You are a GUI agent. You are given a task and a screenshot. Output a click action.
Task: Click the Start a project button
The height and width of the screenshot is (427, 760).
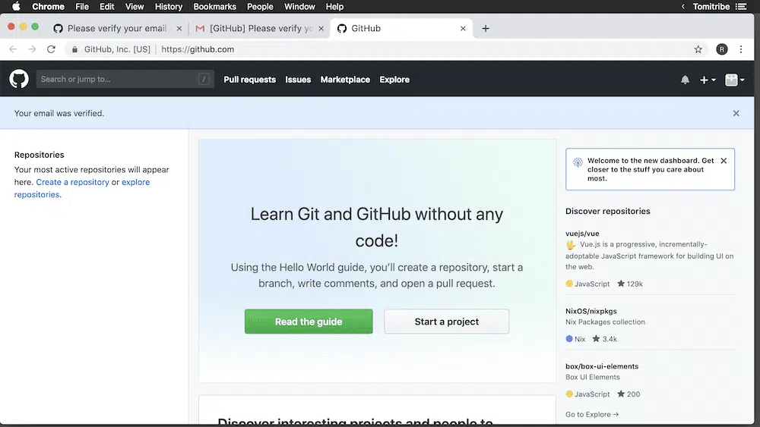pos(446,322)
